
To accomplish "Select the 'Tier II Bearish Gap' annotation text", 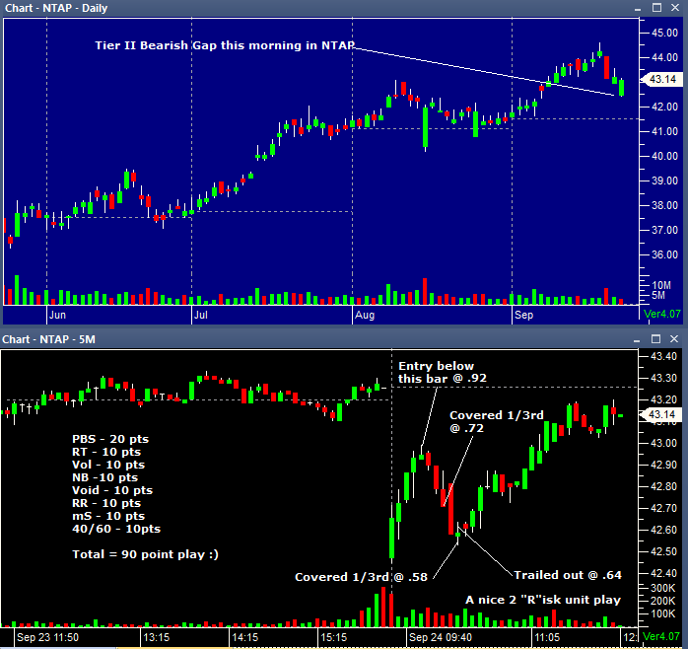I will click(225, 45).
